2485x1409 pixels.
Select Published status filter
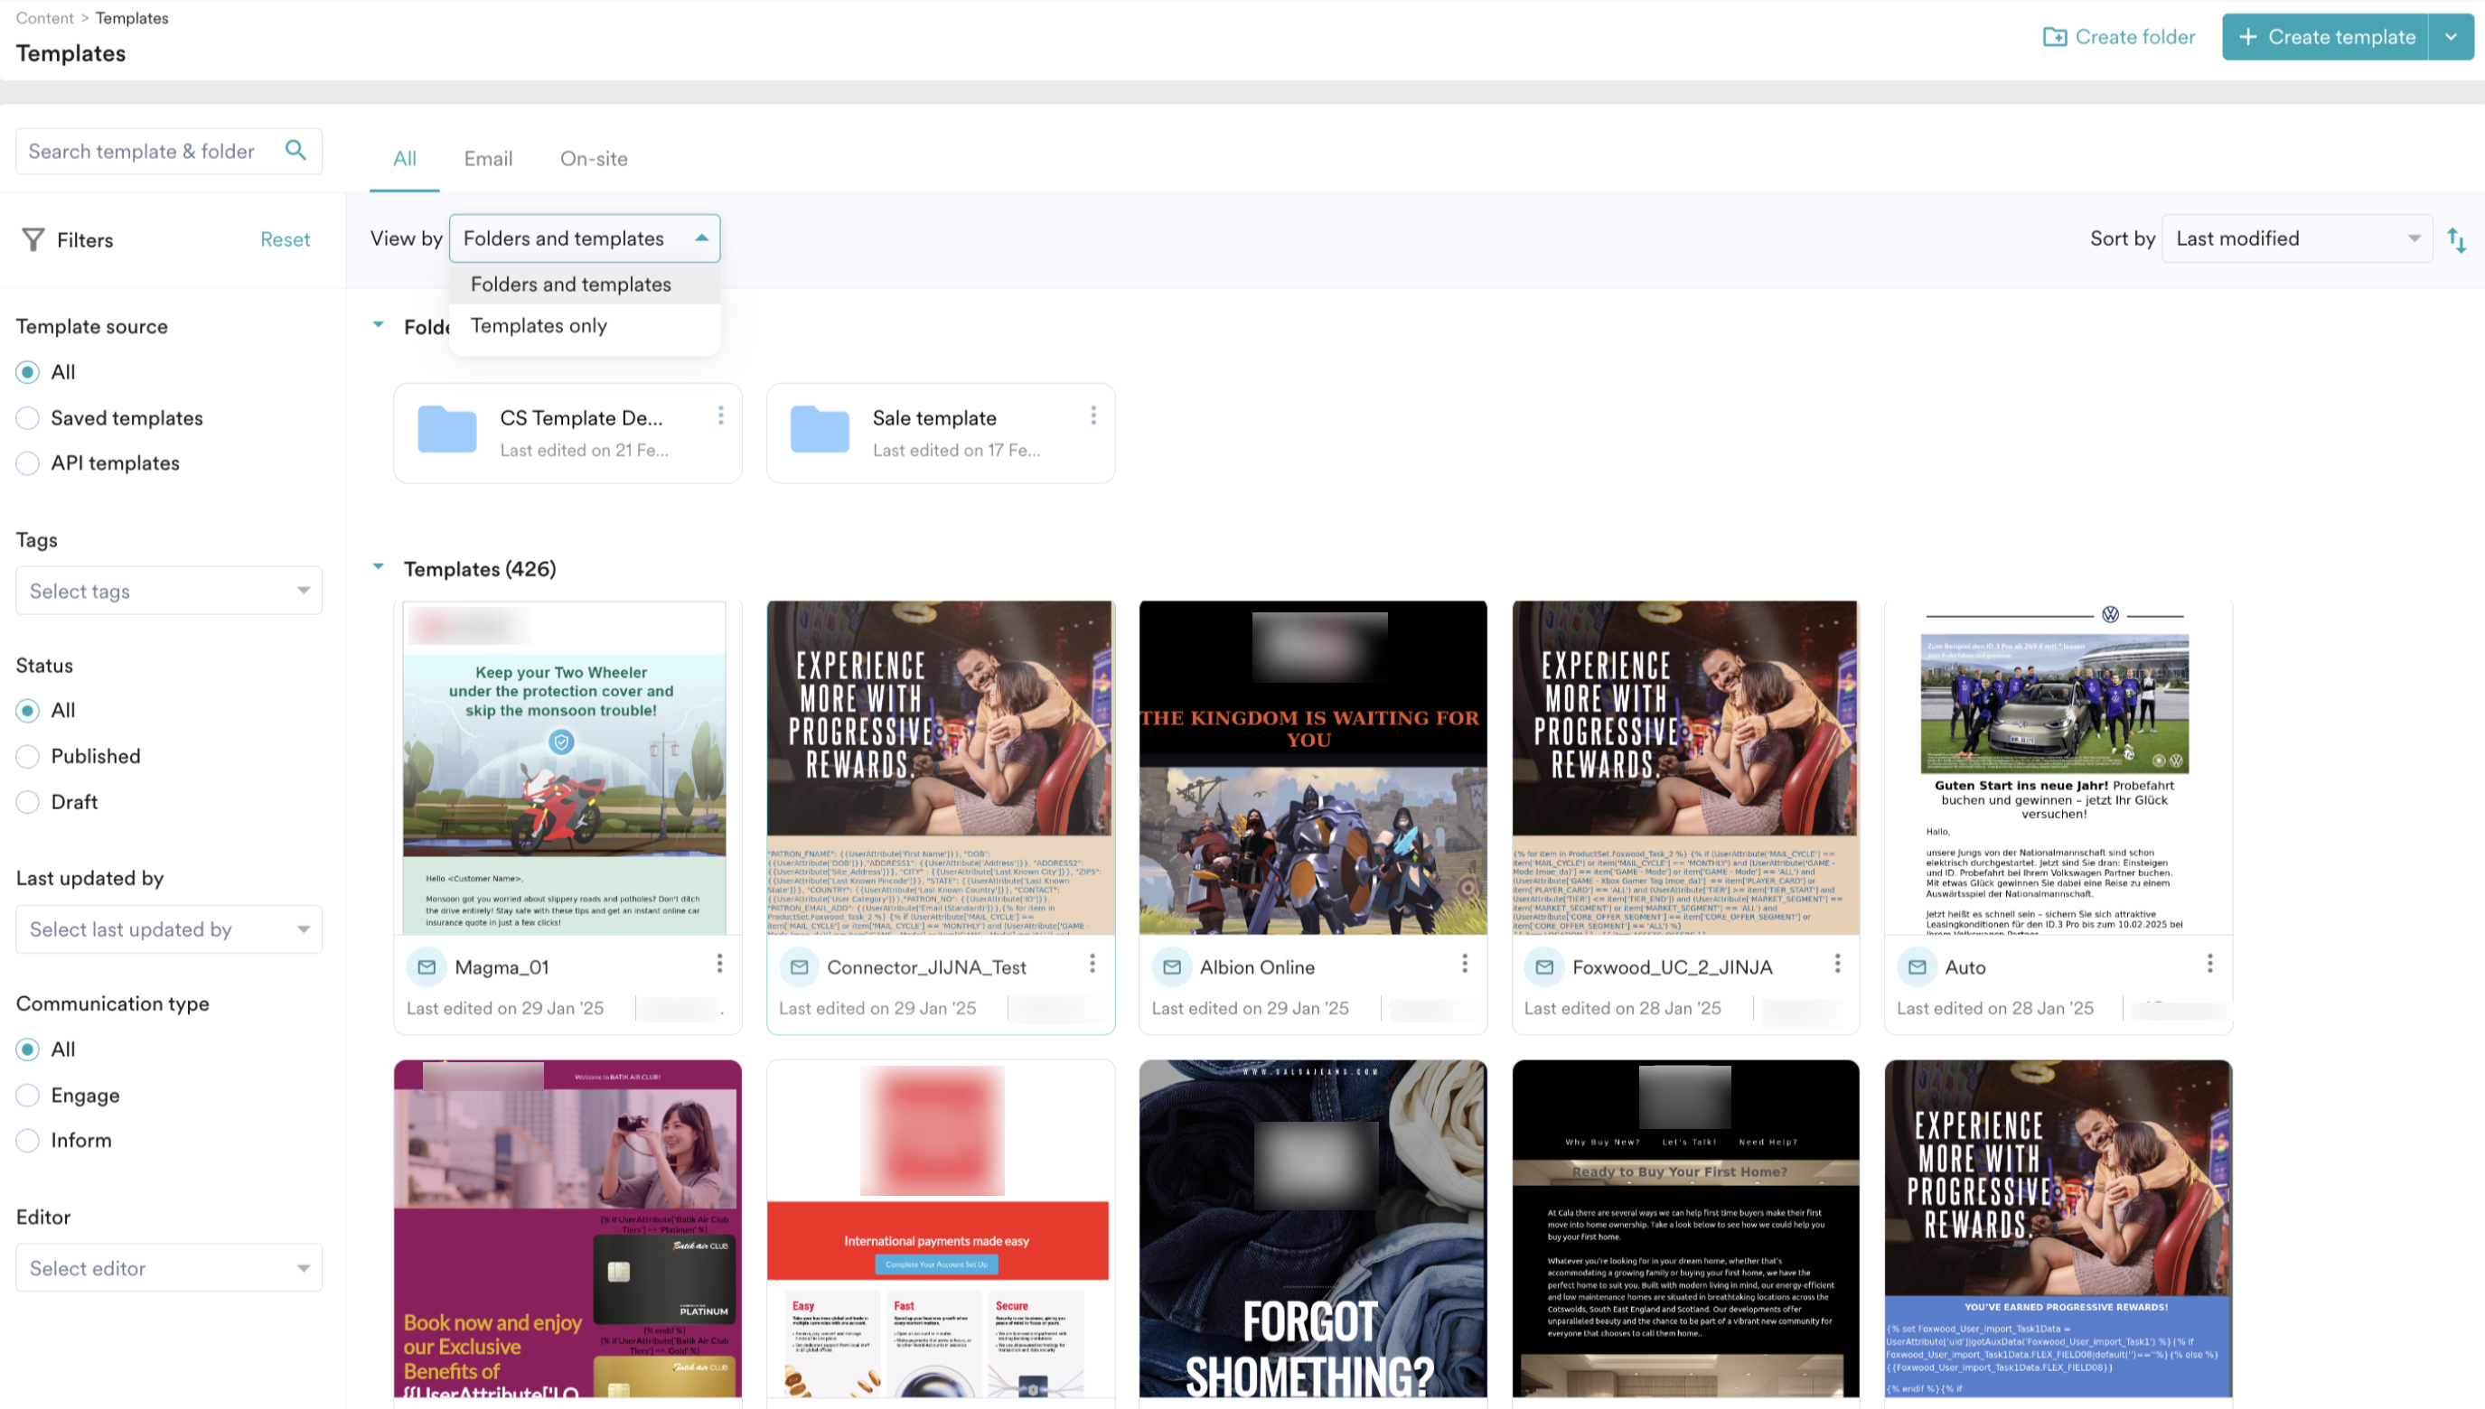click(x=28, y=757)
